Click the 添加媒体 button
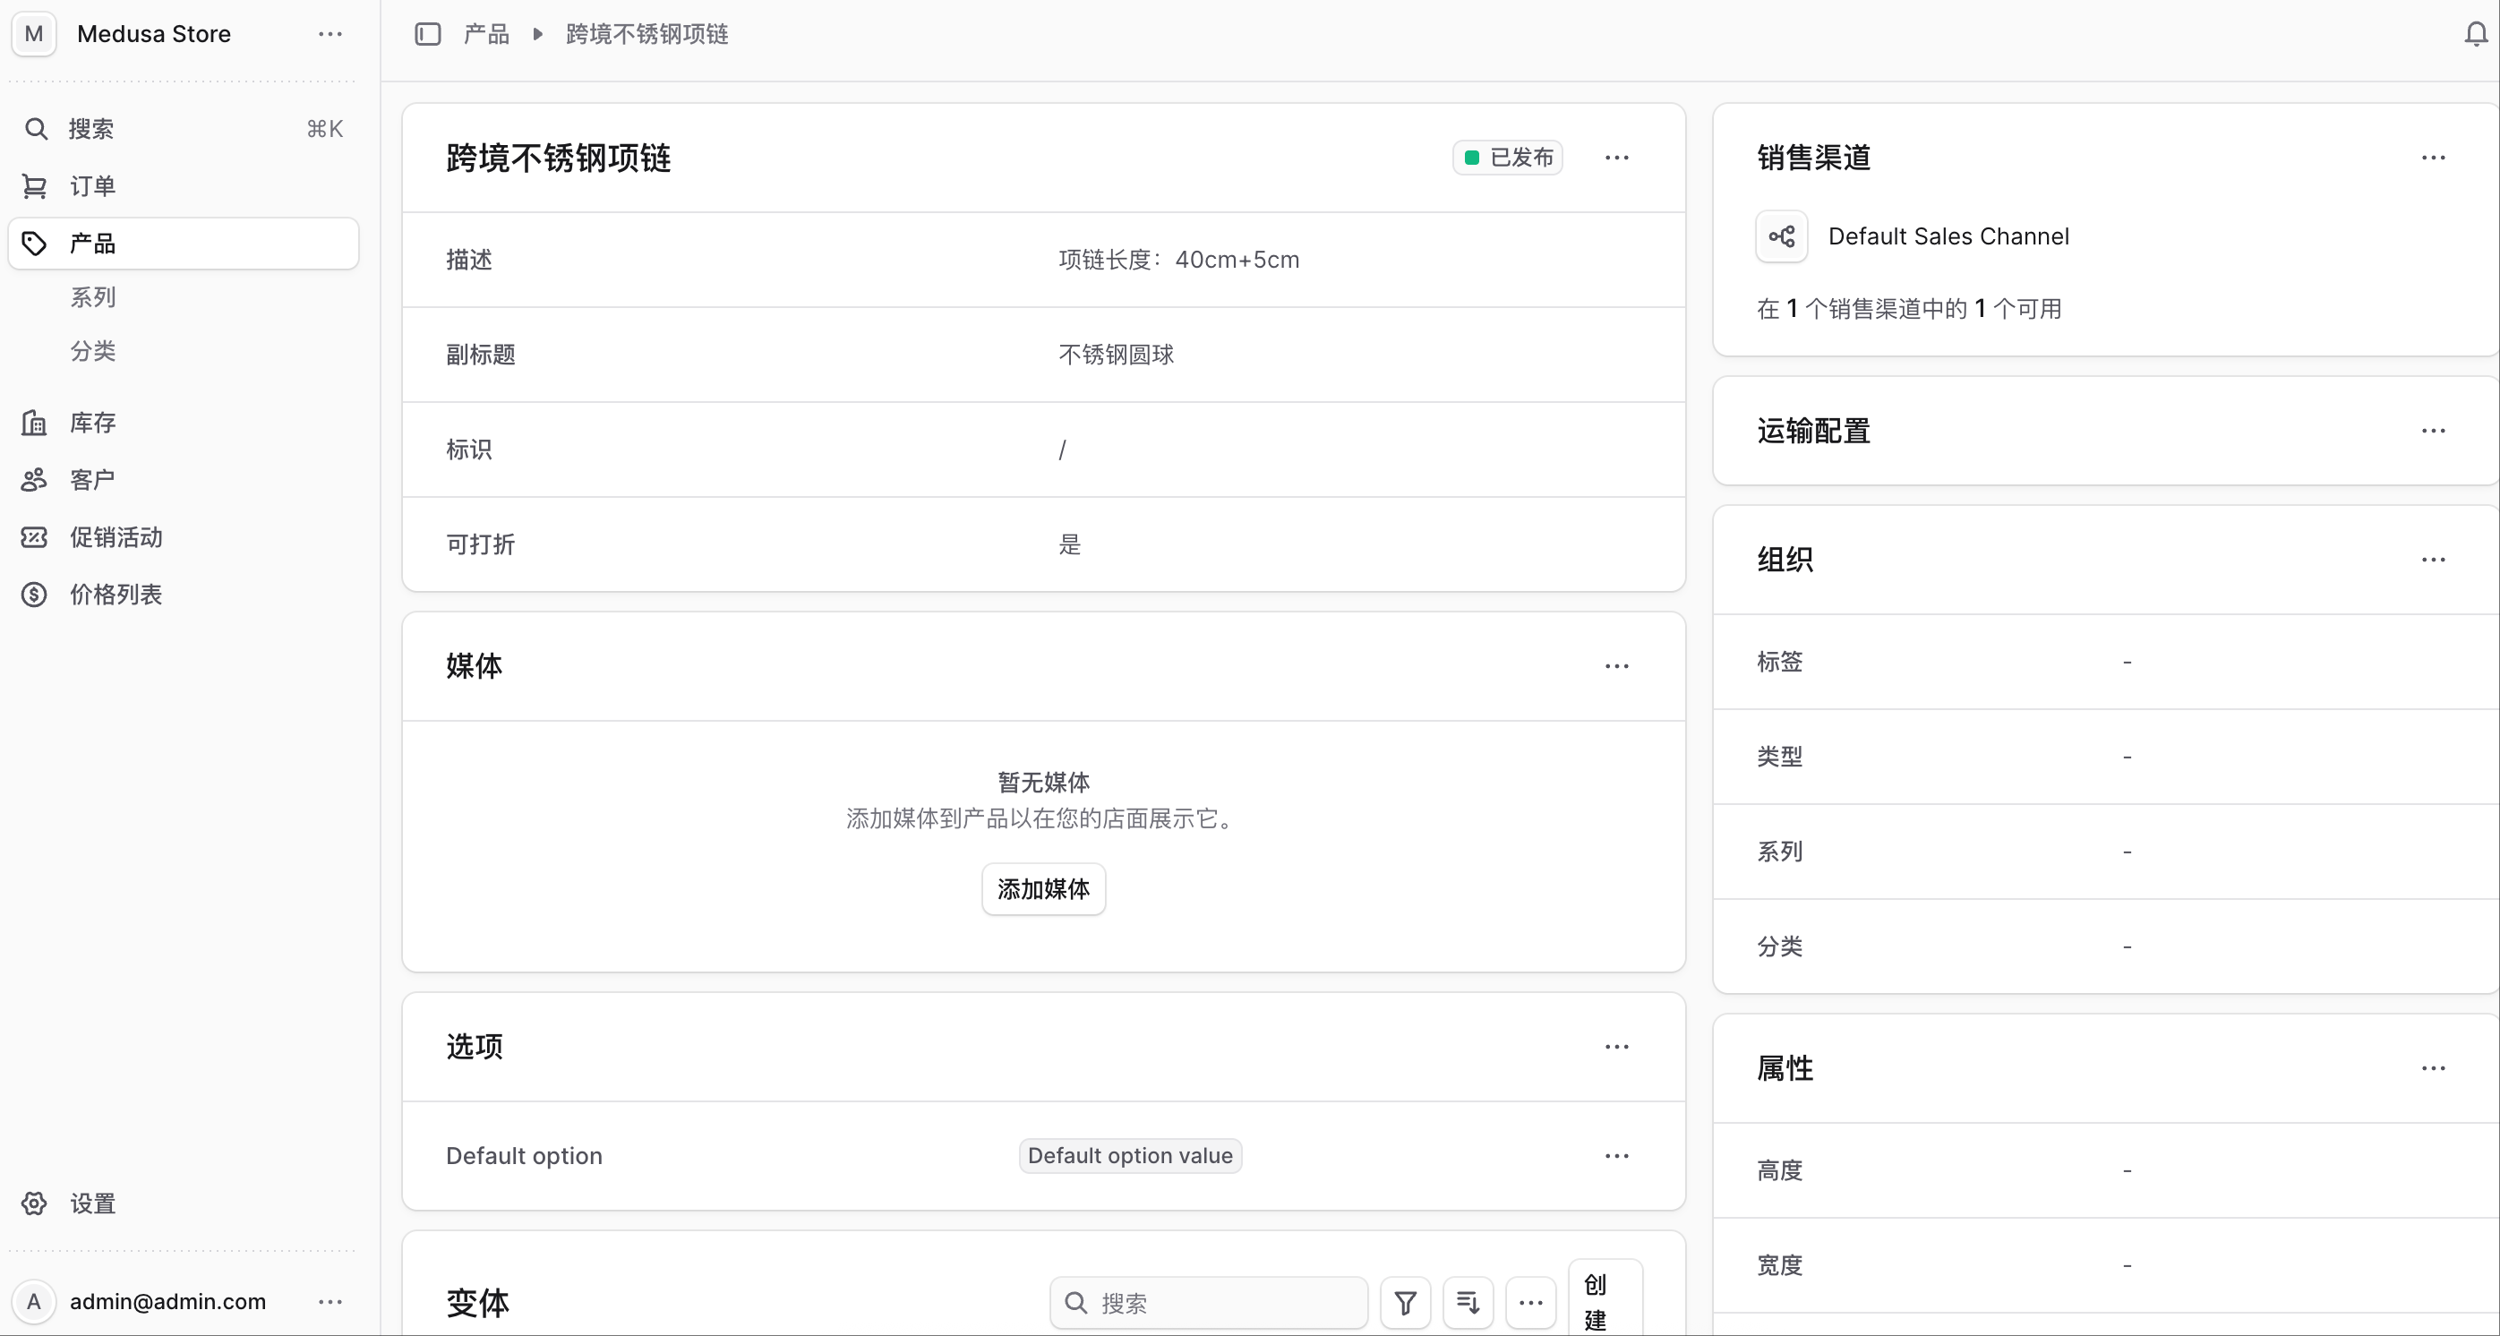 click(x=1043, y=888)
